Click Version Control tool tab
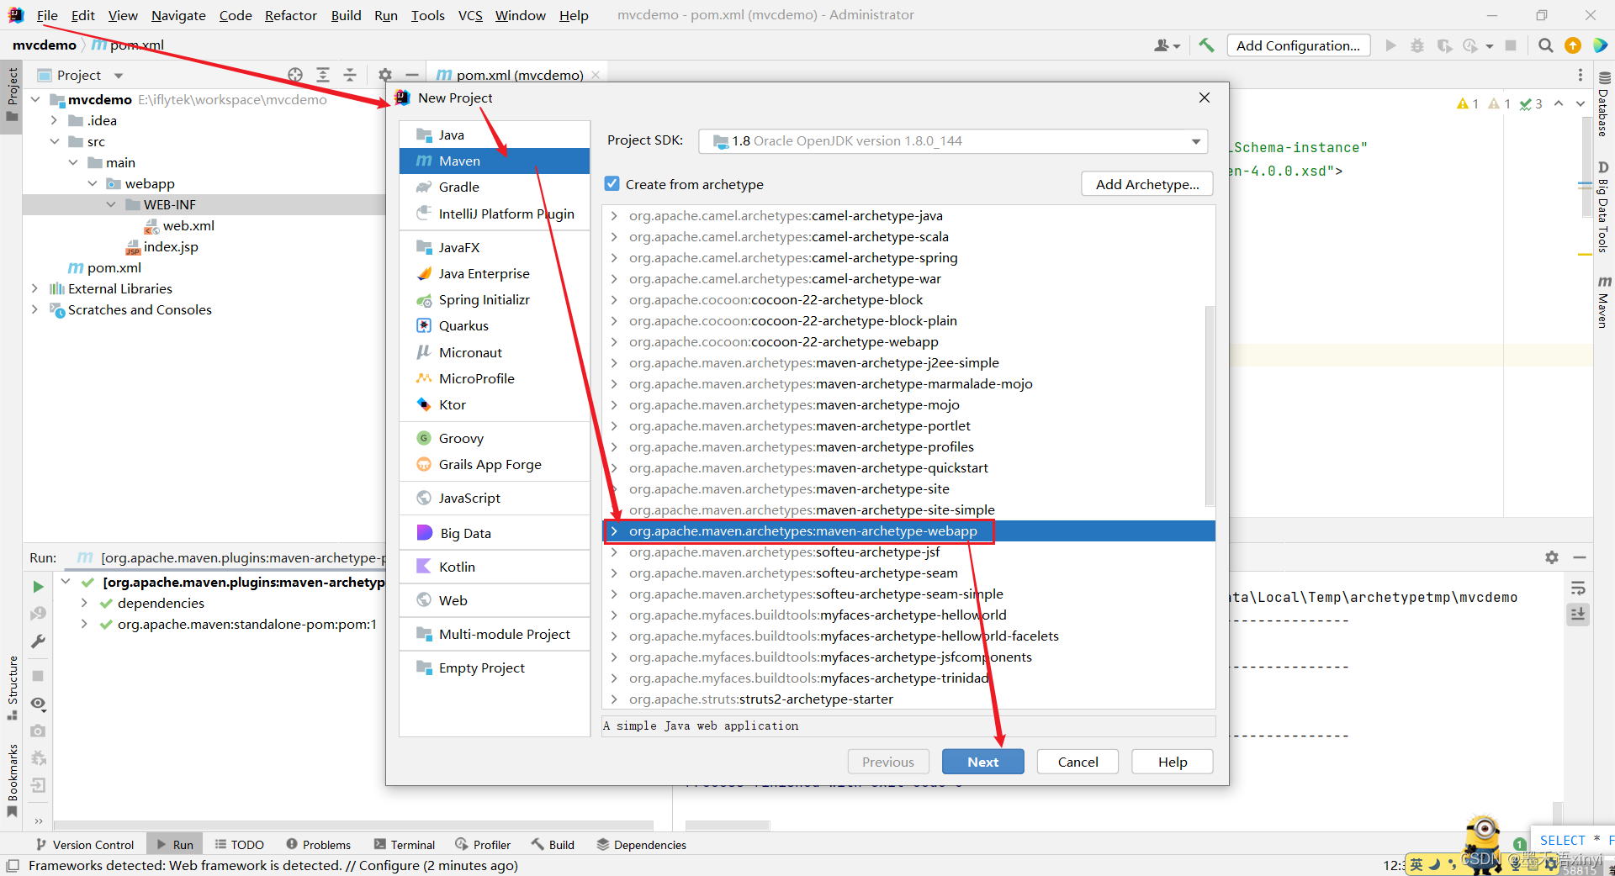This screenshot has width=1615, height=876. click(x=84, y=845)
